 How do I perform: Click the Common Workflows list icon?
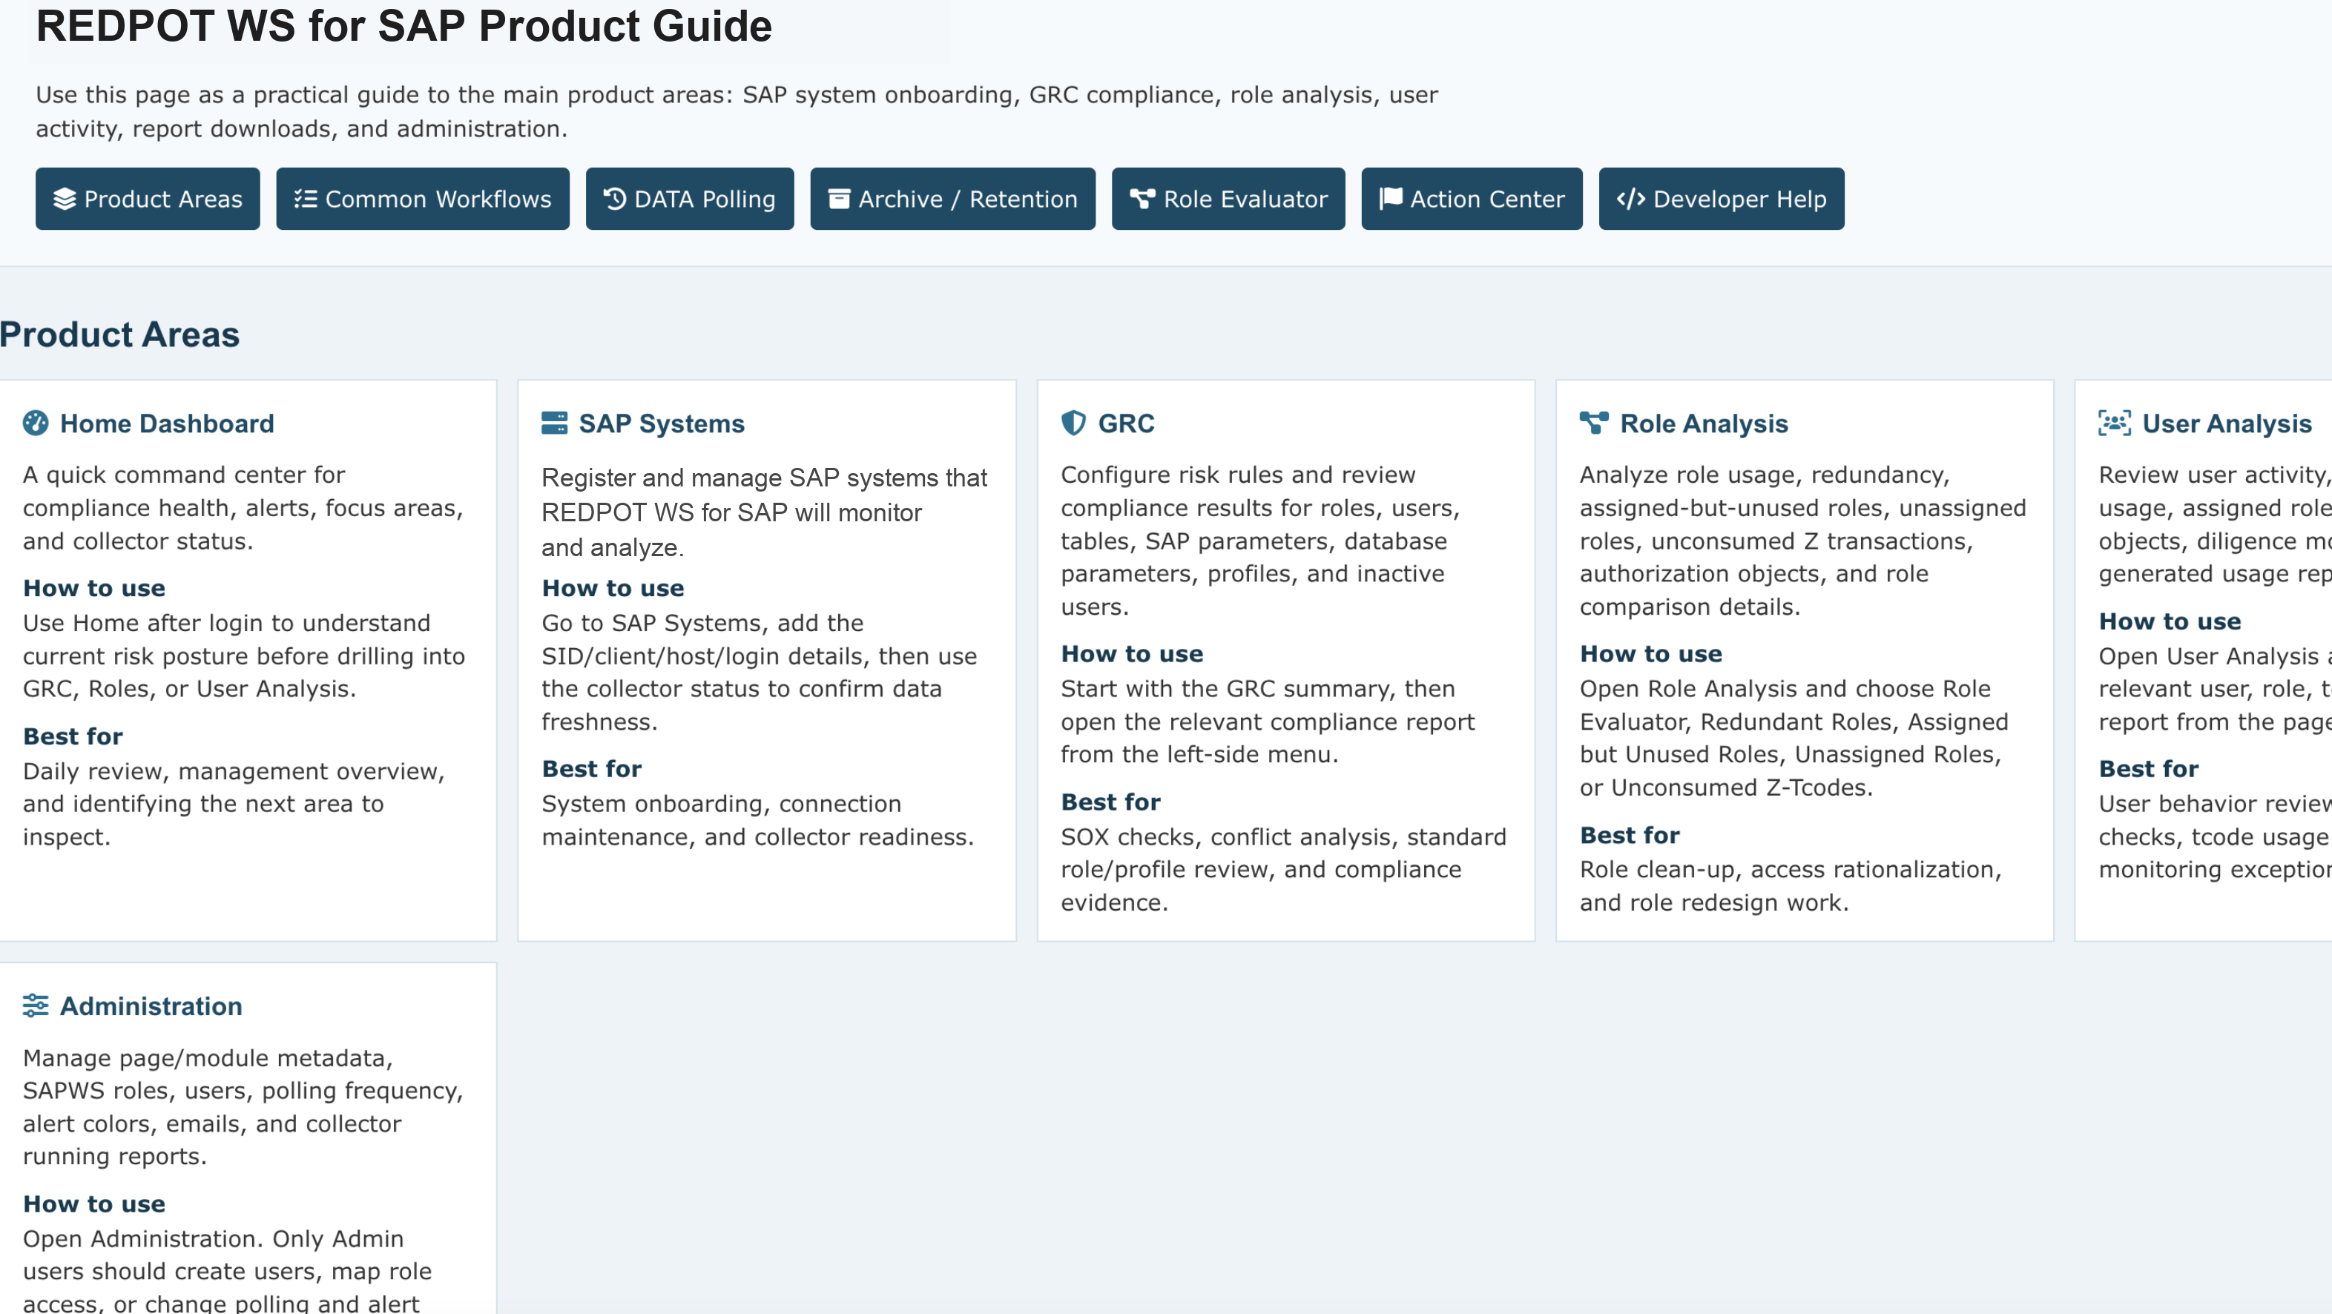[x=305, y=199]
